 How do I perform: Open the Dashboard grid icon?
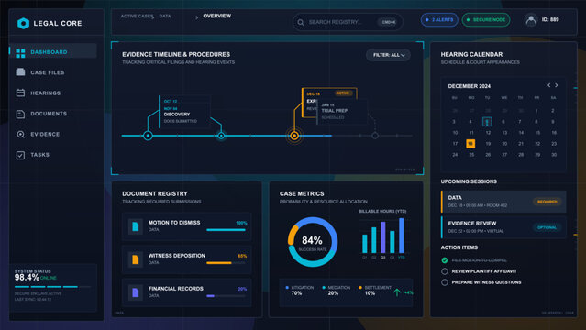[20, 53]
